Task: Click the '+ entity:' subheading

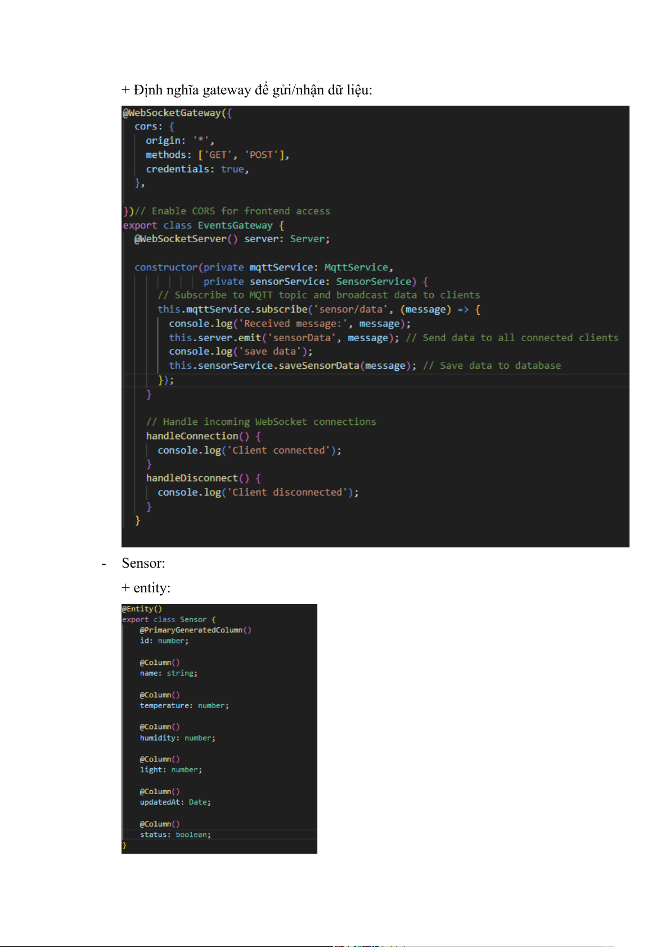Action: pos(146,588)
